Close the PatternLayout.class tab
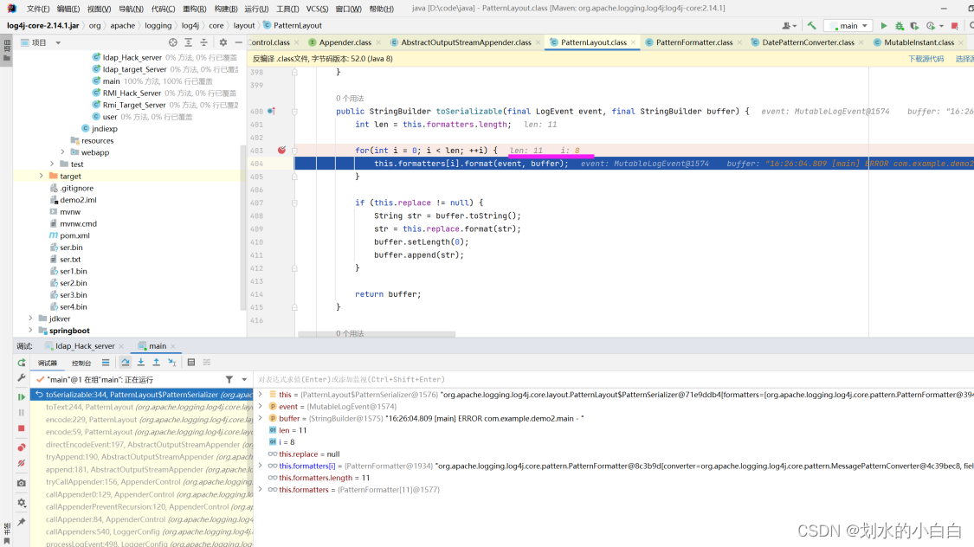974x547 pixels. coord(633,42)
